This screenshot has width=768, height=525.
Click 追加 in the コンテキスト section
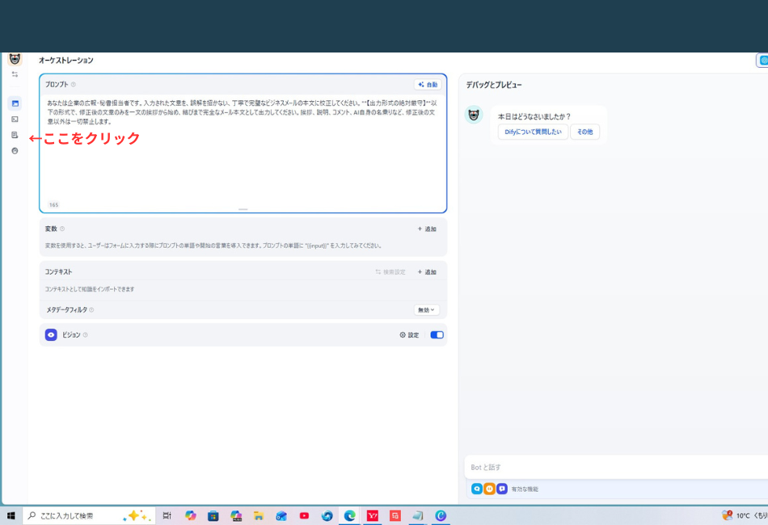427,272
